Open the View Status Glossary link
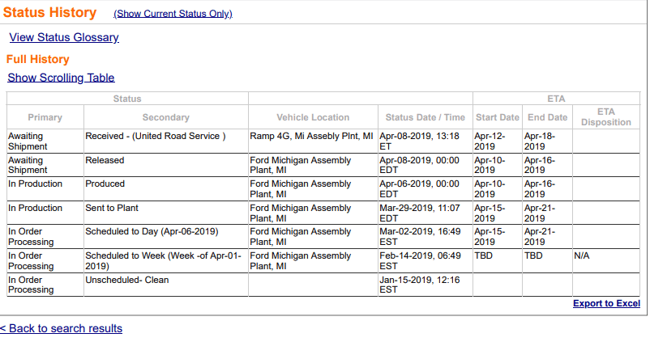650x342 pixels. (64, 37)
